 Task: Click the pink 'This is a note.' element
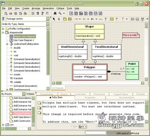tap(131, 35)
